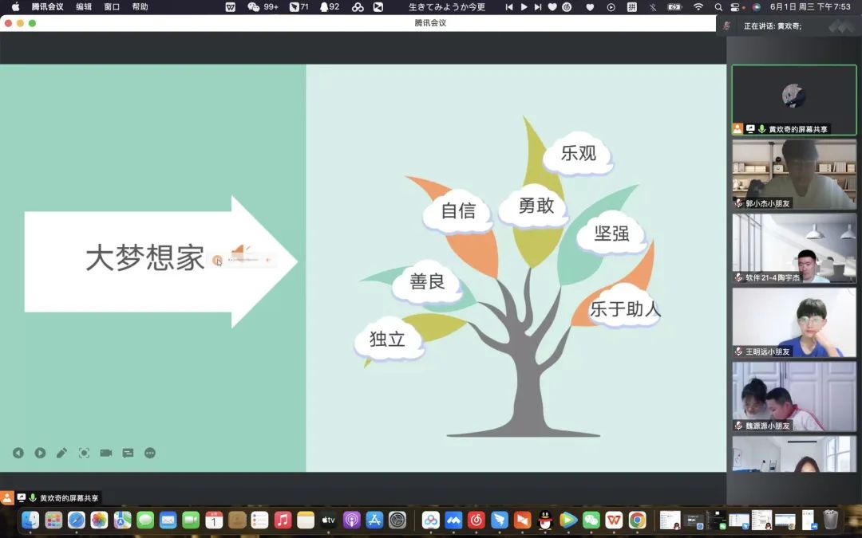Click the WeChat icon in menu bar

pyautogui.click(x=254, y=6)
